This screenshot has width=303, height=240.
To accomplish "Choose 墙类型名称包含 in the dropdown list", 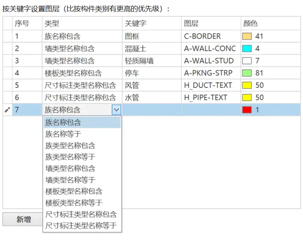I will pyautogui.click(x=82, y=168).
